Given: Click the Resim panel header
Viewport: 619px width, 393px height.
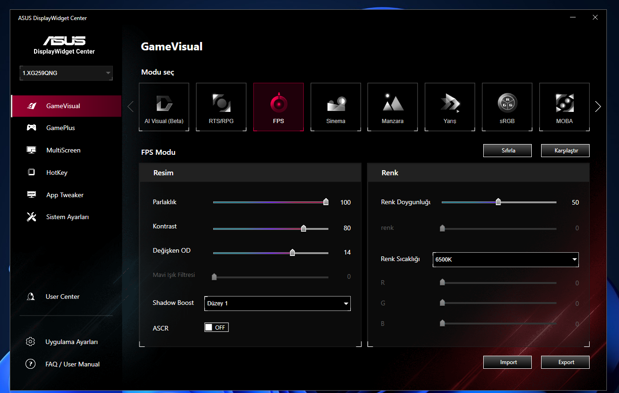Looking at the screenshot, I should [250, 172].
